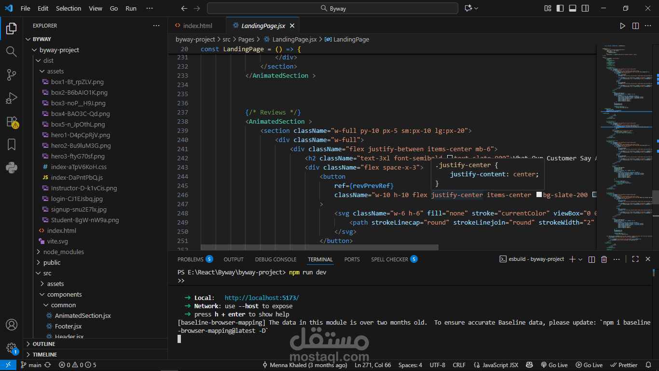The height and width of the screenshot is (371, 659).
Task: Toggle the Secondary Side Bar visibility
Action: (585, 8)
